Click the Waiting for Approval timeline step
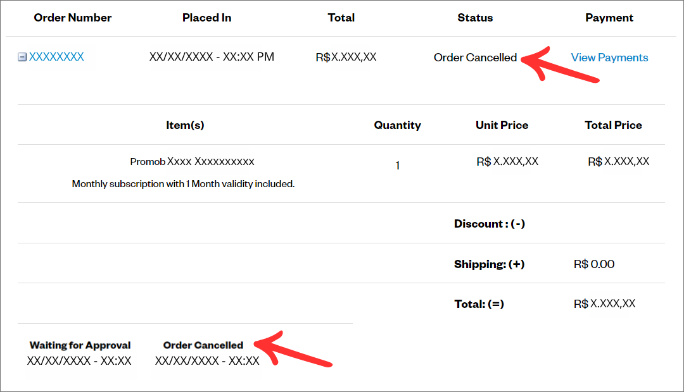This screenshot has width=684, height=392. click(80, 345)
